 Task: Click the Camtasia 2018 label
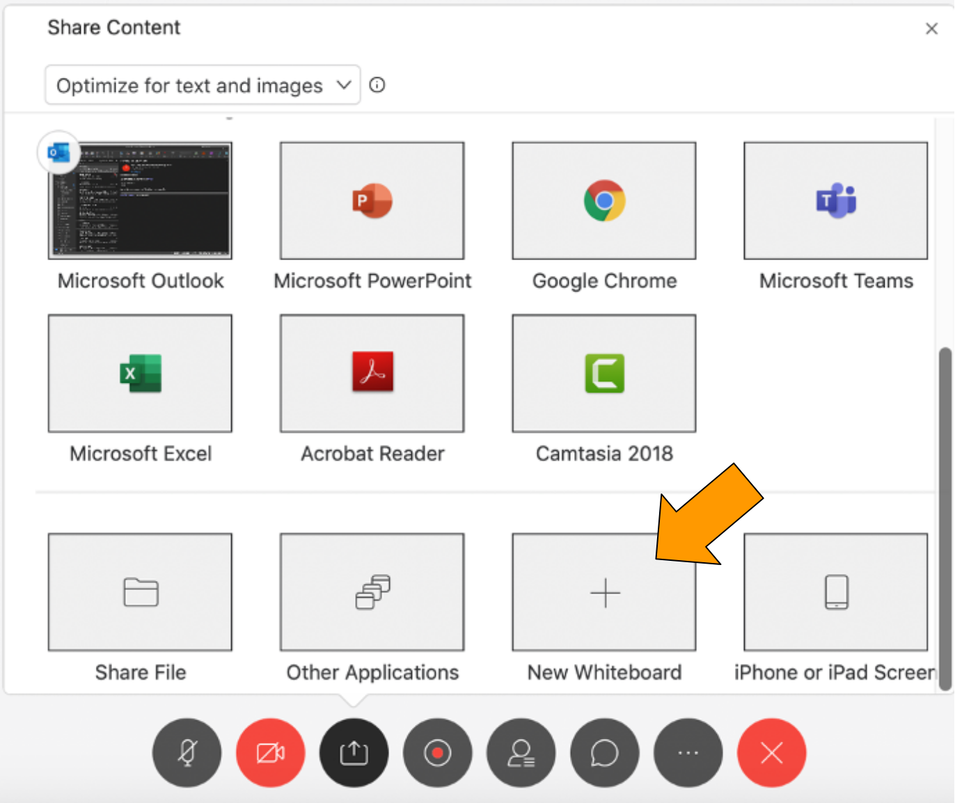604,454
